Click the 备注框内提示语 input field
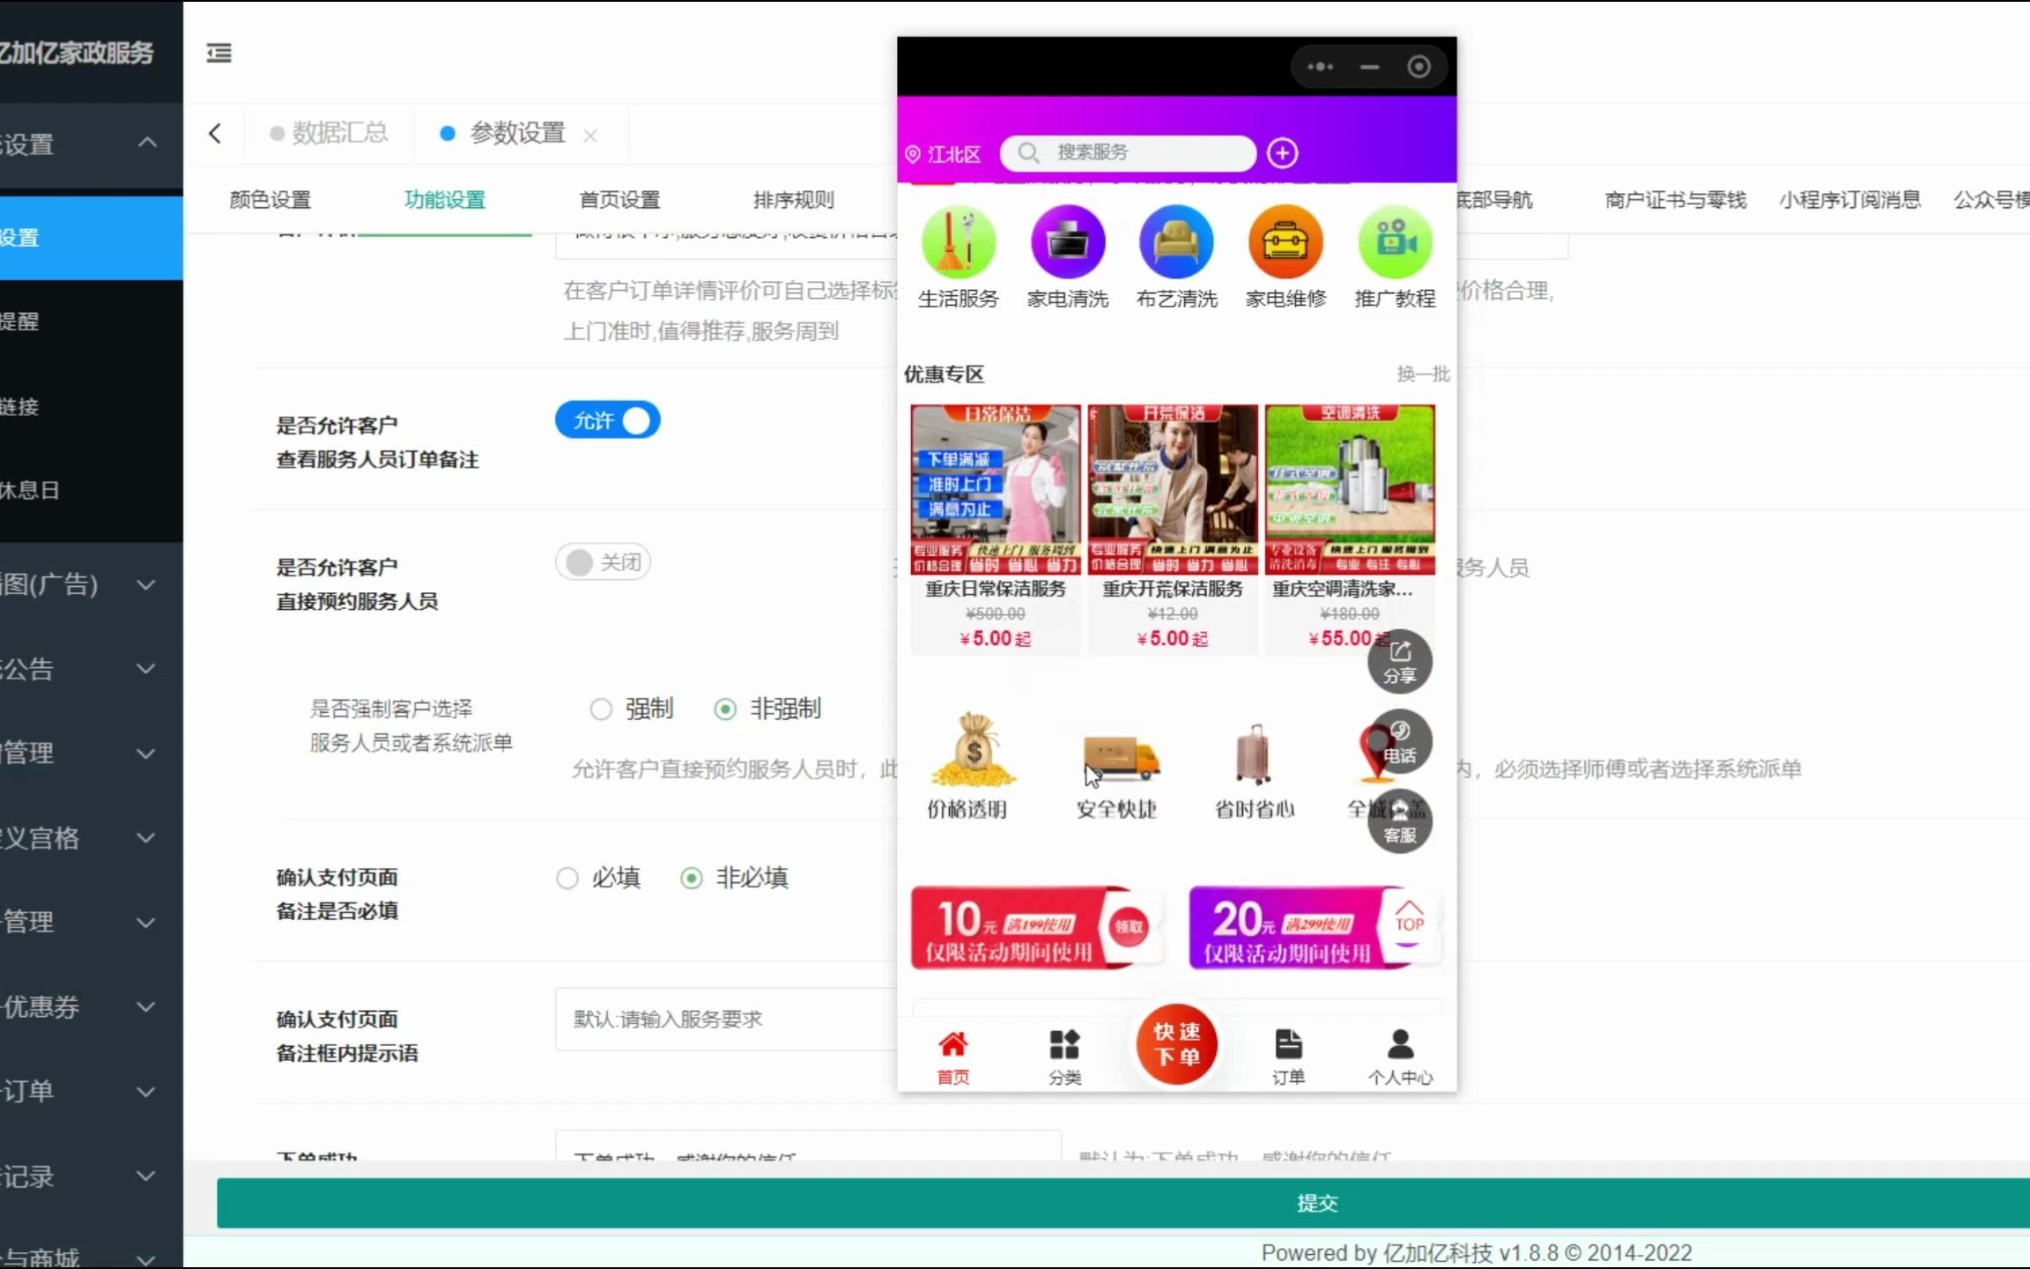2030x1269 pixels. [727, 1020]
